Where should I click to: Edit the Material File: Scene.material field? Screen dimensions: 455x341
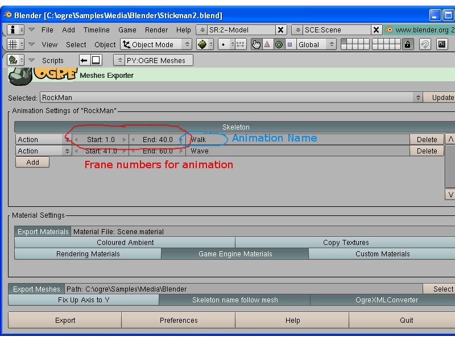[x=263, y=231]
